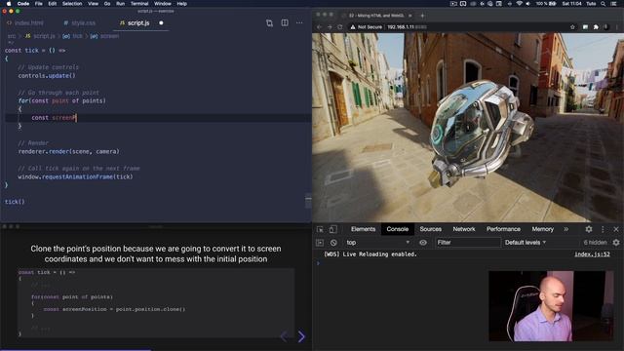Reload the page in the browser
The height and width of the screenshot is (351, 624).
(x=340, y=27)
